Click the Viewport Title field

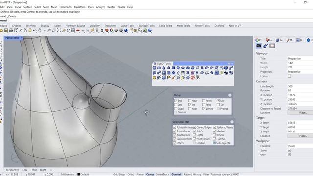pos(300,59)
